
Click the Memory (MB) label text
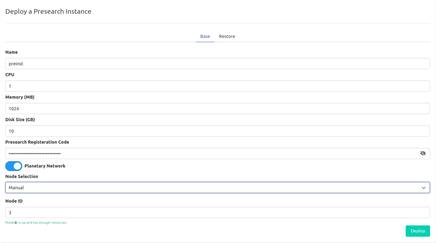coord(20,97)
